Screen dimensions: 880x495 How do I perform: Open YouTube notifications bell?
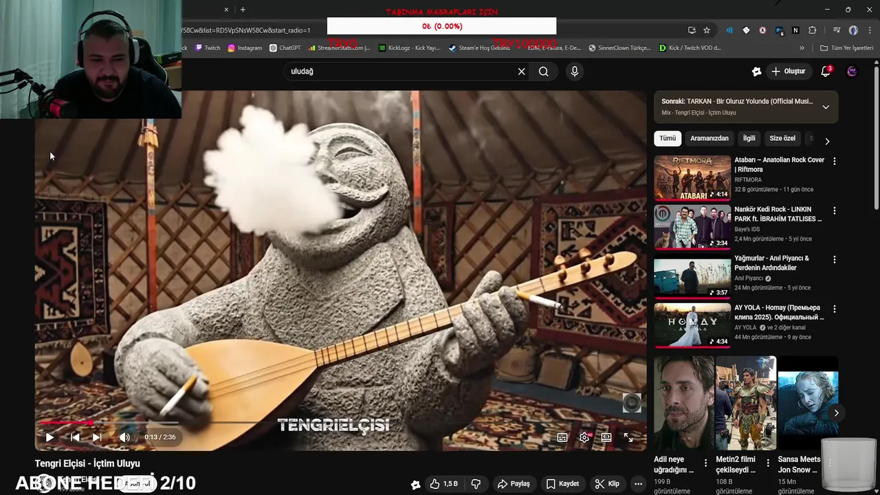[826, 71]
